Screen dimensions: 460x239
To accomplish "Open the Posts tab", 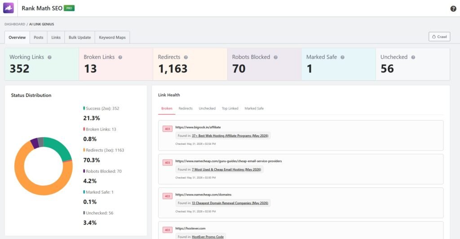I will (39, 38).
